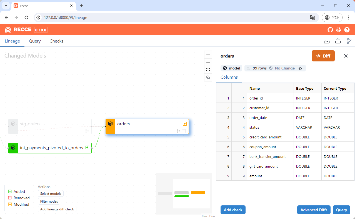Click Select models action
The height and width of the screenshot is (219, 355).
click(51, 193)
